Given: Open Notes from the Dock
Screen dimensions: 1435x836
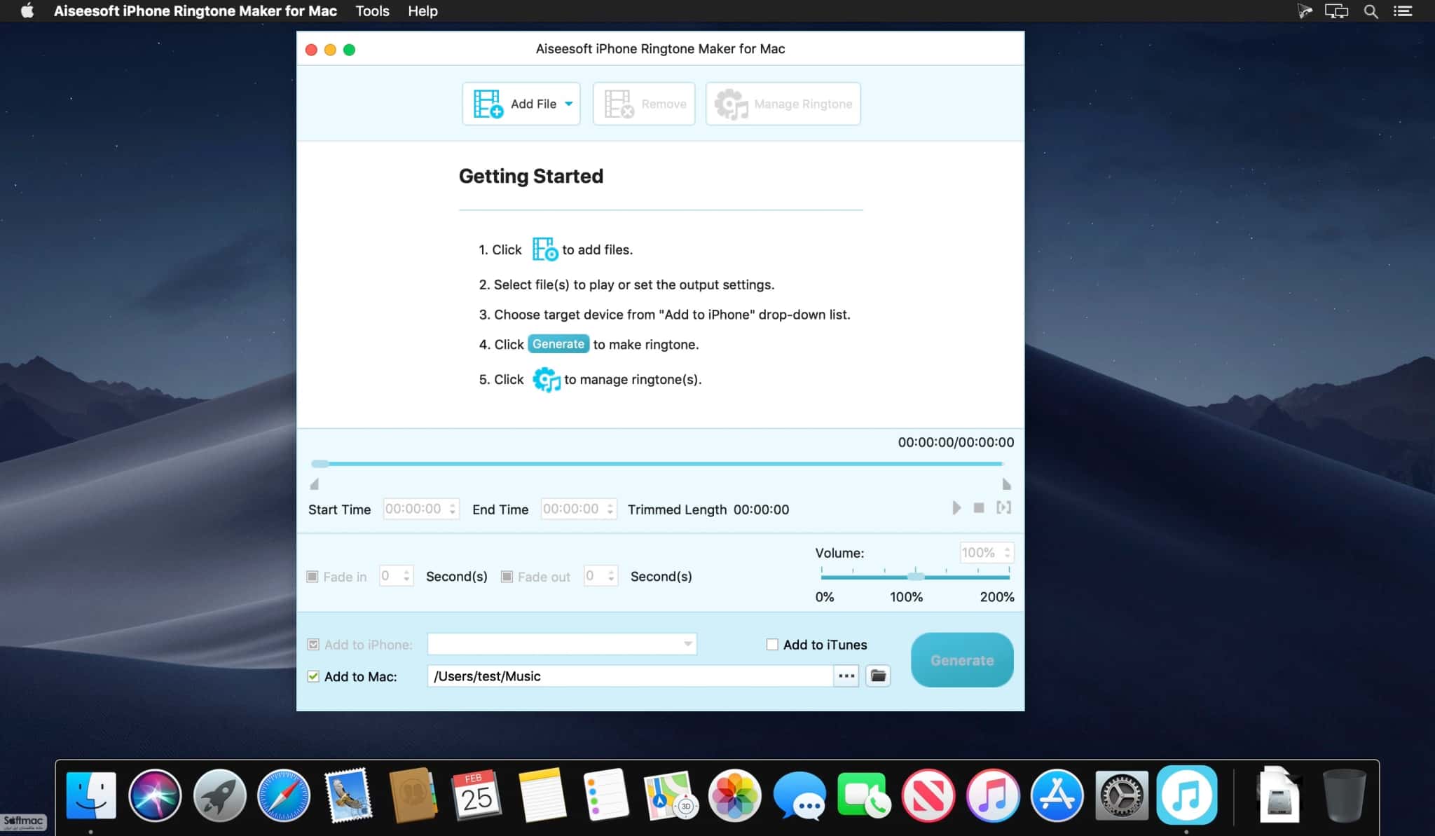Looking at the screenshot, I should 542,795.
